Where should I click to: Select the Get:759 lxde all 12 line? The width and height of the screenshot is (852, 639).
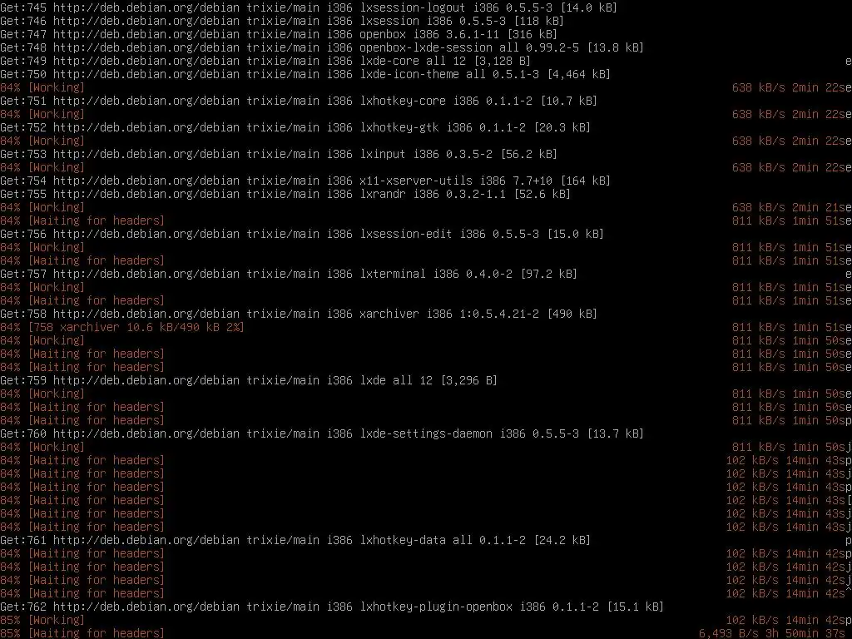pyautogui.click(x=248, y=380)
